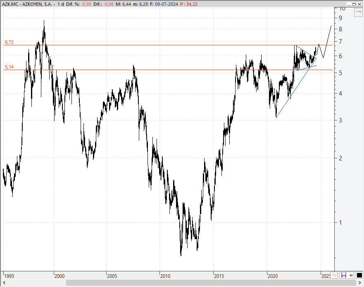
Task: Click the m: 6,28 minimum value
Action: point(140,4)
